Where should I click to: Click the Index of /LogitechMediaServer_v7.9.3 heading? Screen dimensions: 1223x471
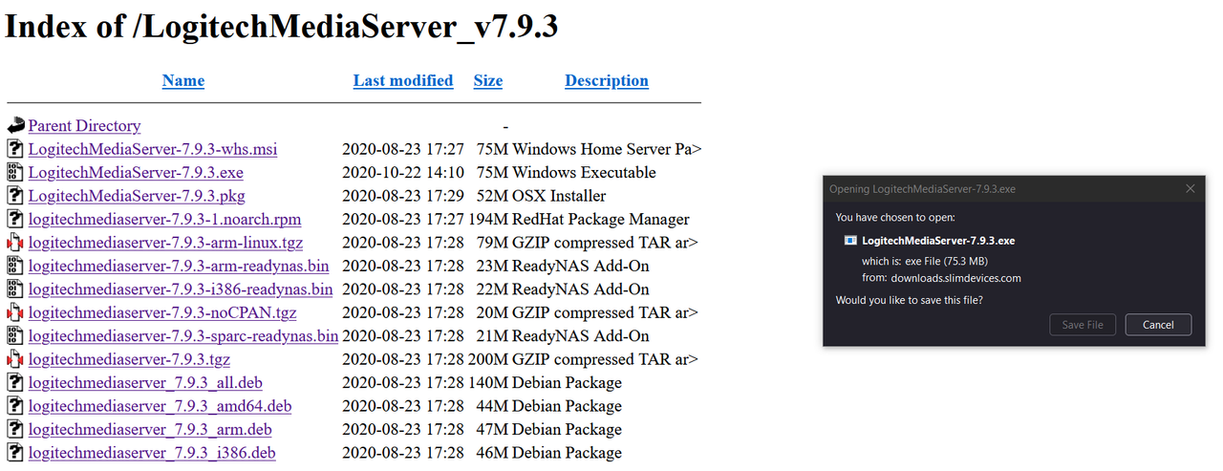pos(282,27)
